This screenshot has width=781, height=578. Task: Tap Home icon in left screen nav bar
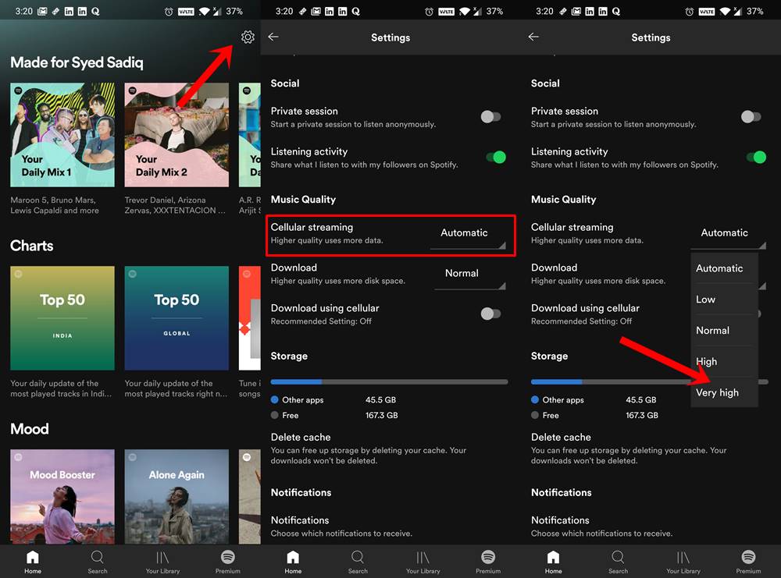coord(33,562)
